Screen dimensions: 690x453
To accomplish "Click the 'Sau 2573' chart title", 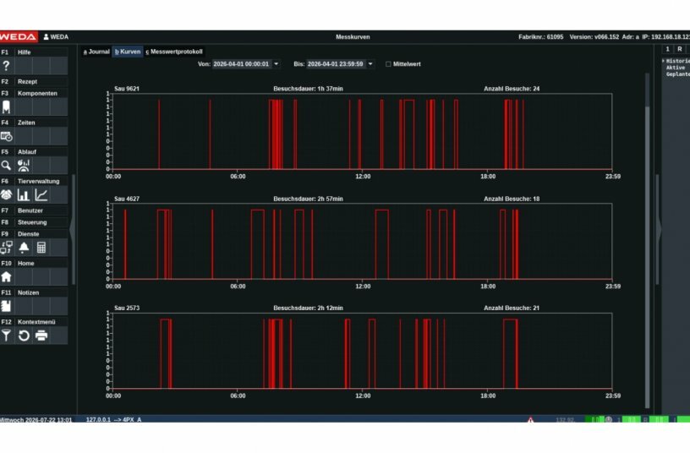I will pos(127,308).
